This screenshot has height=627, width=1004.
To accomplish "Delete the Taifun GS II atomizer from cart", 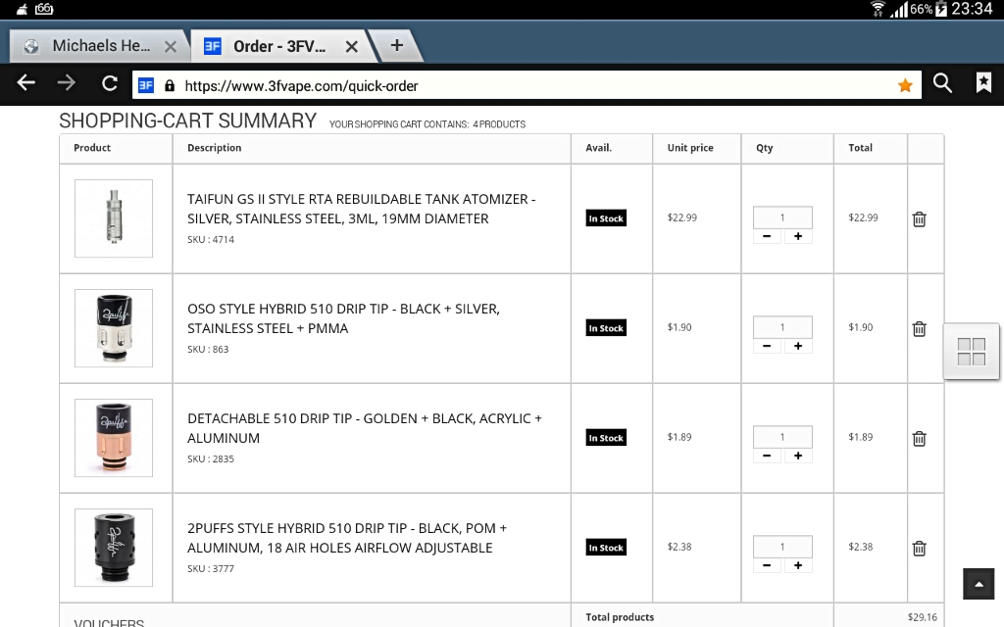I will coord(919,219).
